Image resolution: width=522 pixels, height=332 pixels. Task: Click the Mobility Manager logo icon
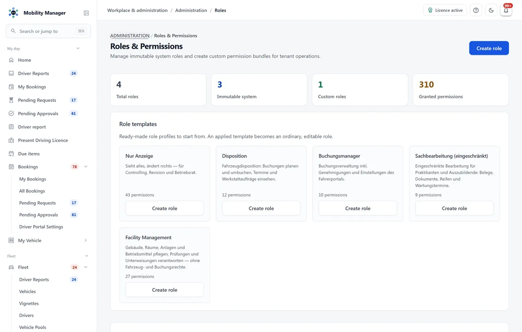tap(13, 13)
